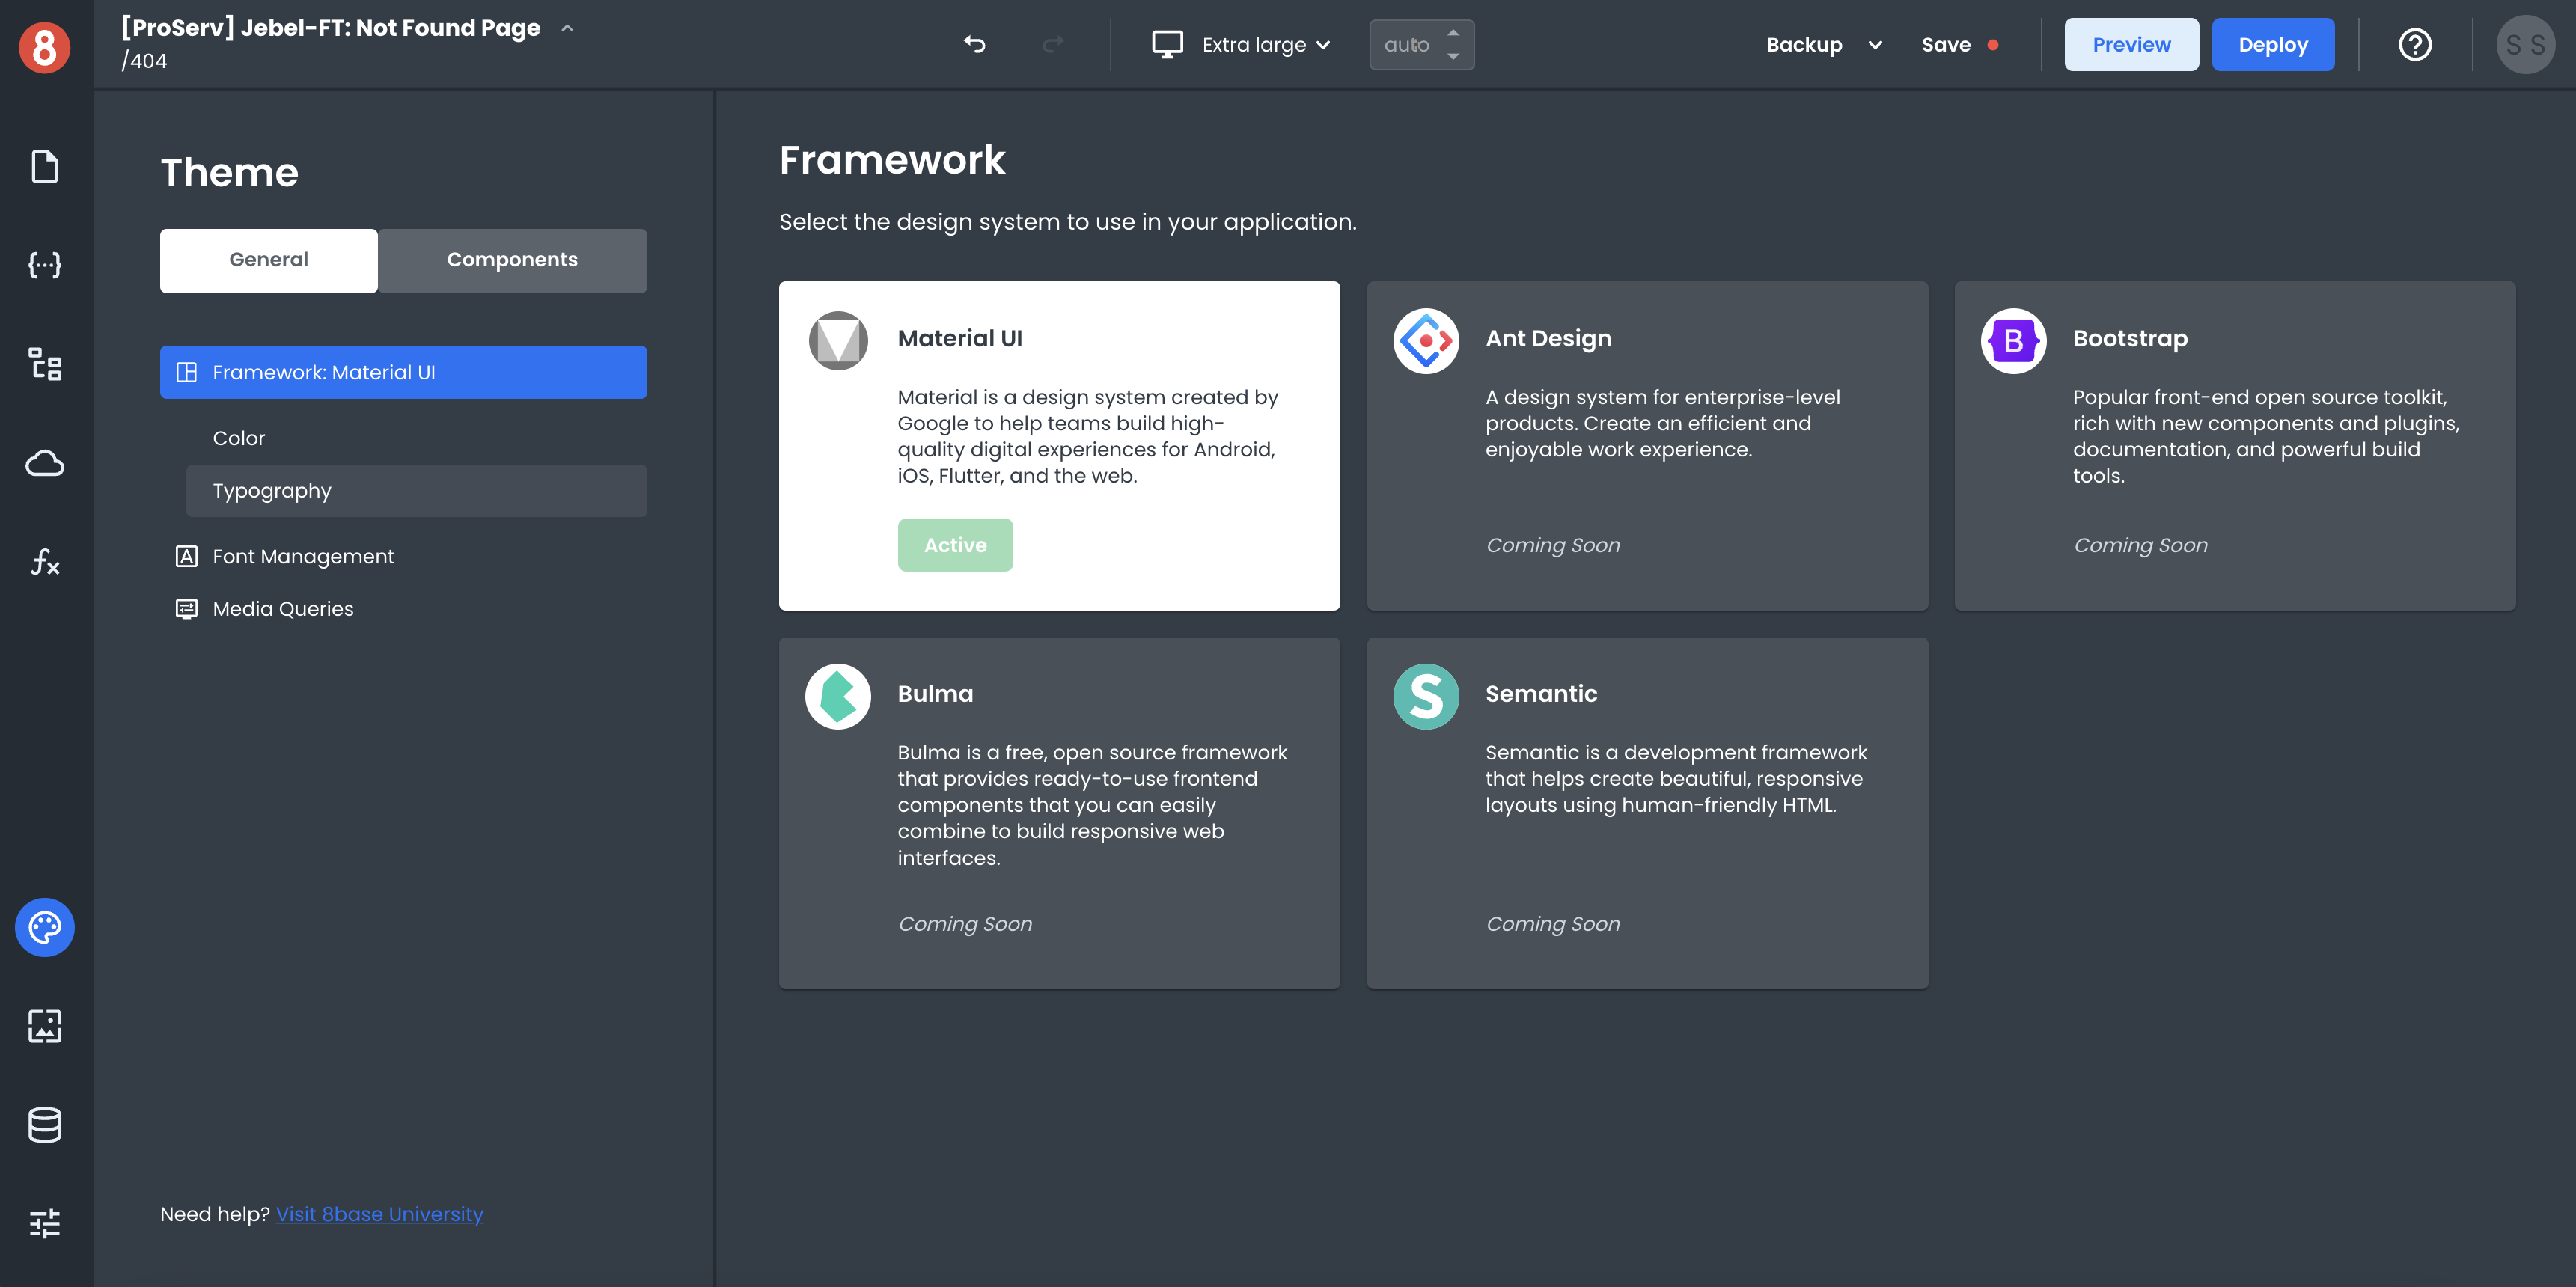Click the undo arrow in toolbar
Image resolution: width=2576 pixels, height=1287 pixels.
tap(974, 45)
